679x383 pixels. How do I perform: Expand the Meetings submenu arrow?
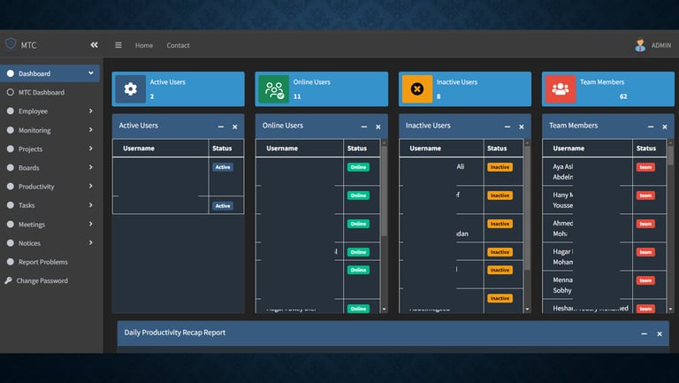90,224
